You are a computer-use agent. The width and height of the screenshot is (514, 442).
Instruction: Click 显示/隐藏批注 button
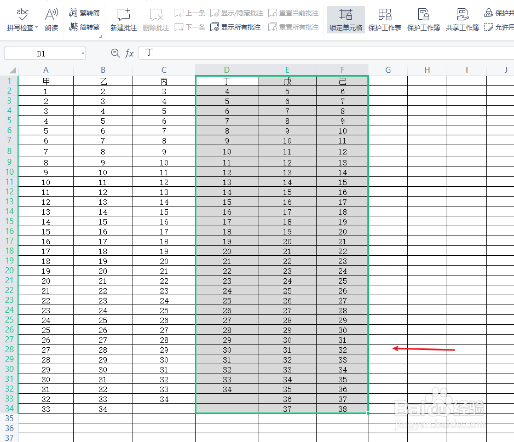(236, 13)
